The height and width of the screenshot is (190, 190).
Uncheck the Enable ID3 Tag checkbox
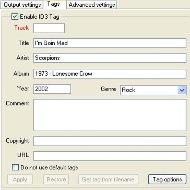point(15,16)
